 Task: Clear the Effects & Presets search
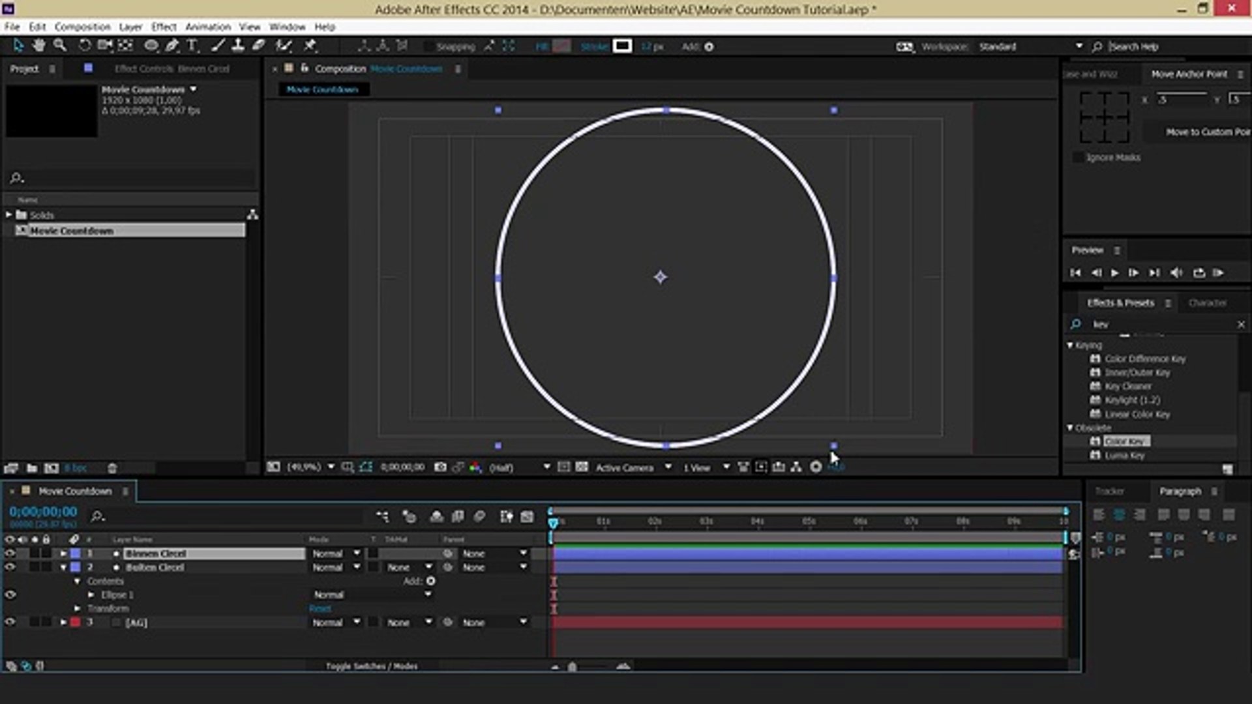point(1241,324)
